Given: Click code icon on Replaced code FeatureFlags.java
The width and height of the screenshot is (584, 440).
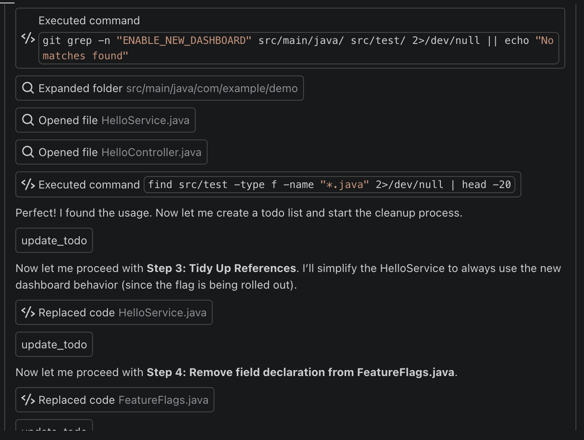Looking at the screenshot, I should point(28,400).
